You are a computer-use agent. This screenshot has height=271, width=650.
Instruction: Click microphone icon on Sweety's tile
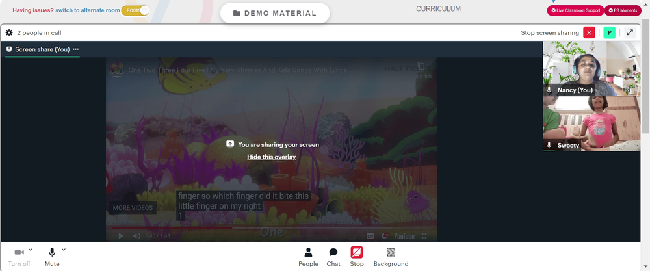coord(549,145)
